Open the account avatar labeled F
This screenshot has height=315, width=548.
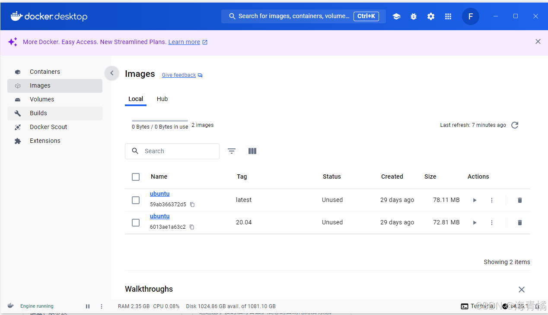tap(471, 16)
